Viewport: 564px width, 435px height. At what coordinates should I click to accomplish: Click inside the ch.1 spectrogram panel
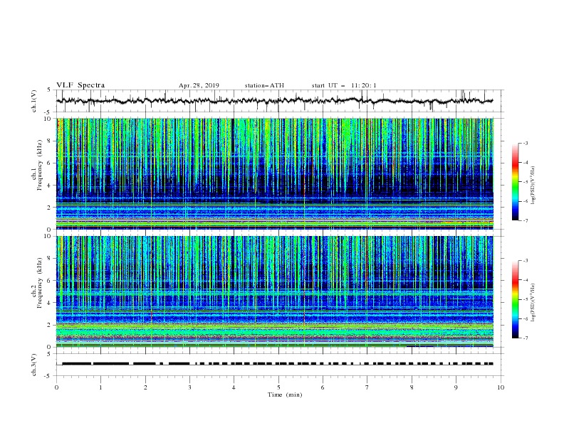coord(275,173)
